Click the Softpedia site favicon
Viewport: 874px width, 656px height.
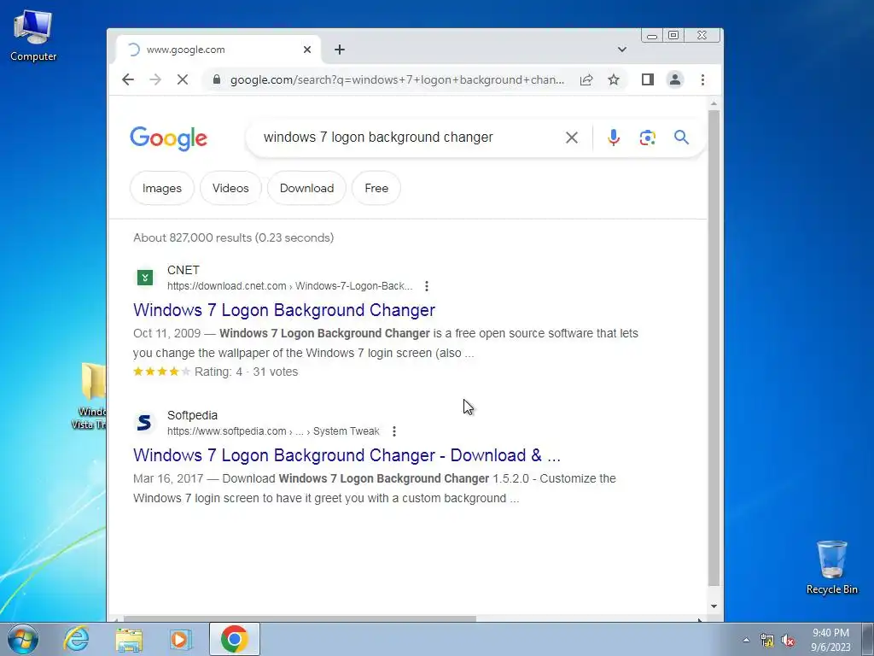tap(144, 422)
